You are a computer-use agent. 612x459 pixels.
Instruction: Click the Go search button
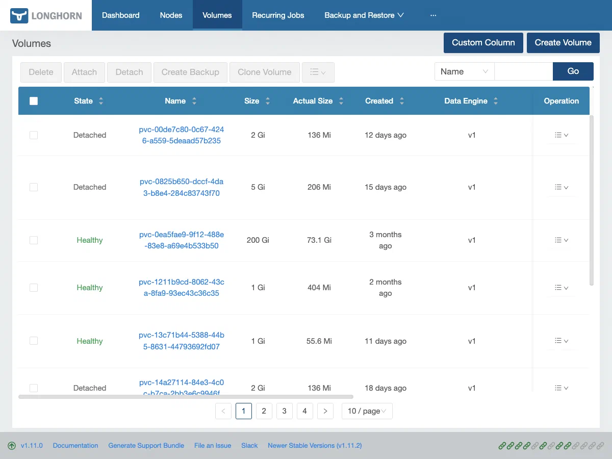click(x=573, y=71)
